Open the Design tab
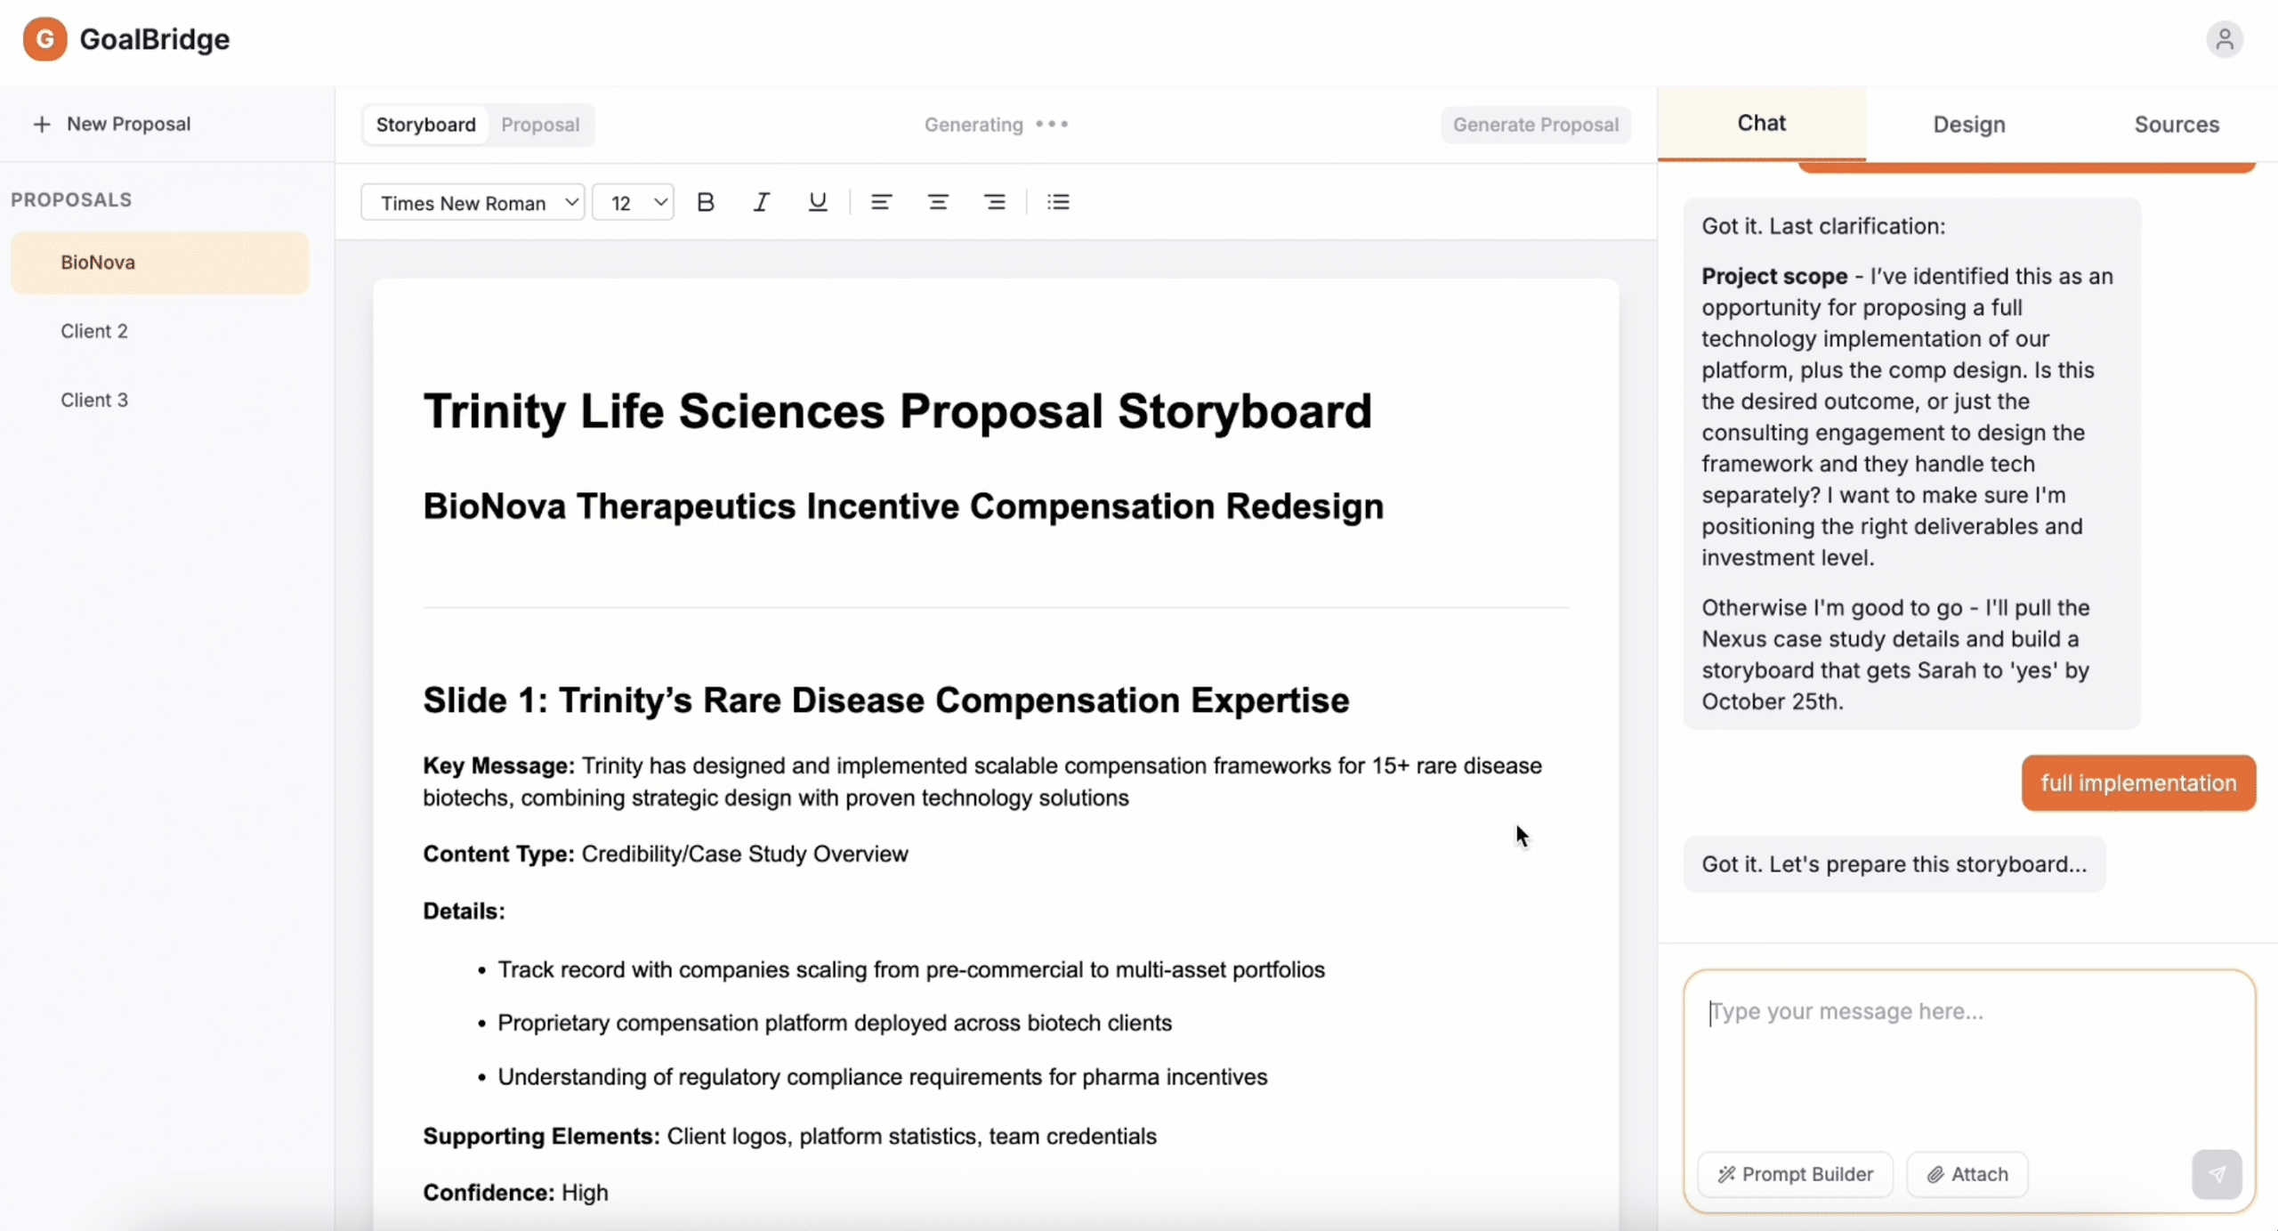The image size is (2278, 1231). tap(1968, 125)
